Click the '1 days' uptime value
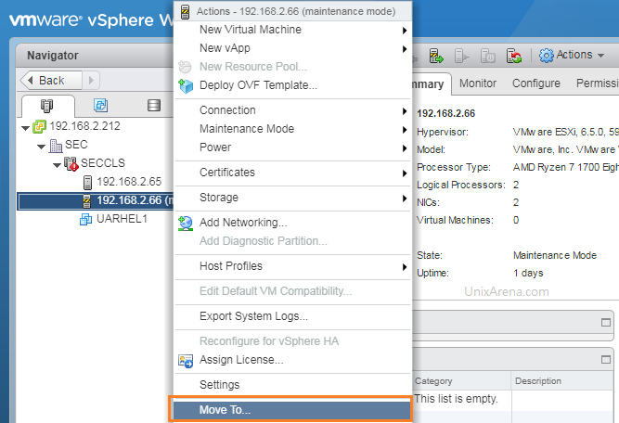Image resolution: width=619 pixels, height=423 pixels. tap(528, 273)
